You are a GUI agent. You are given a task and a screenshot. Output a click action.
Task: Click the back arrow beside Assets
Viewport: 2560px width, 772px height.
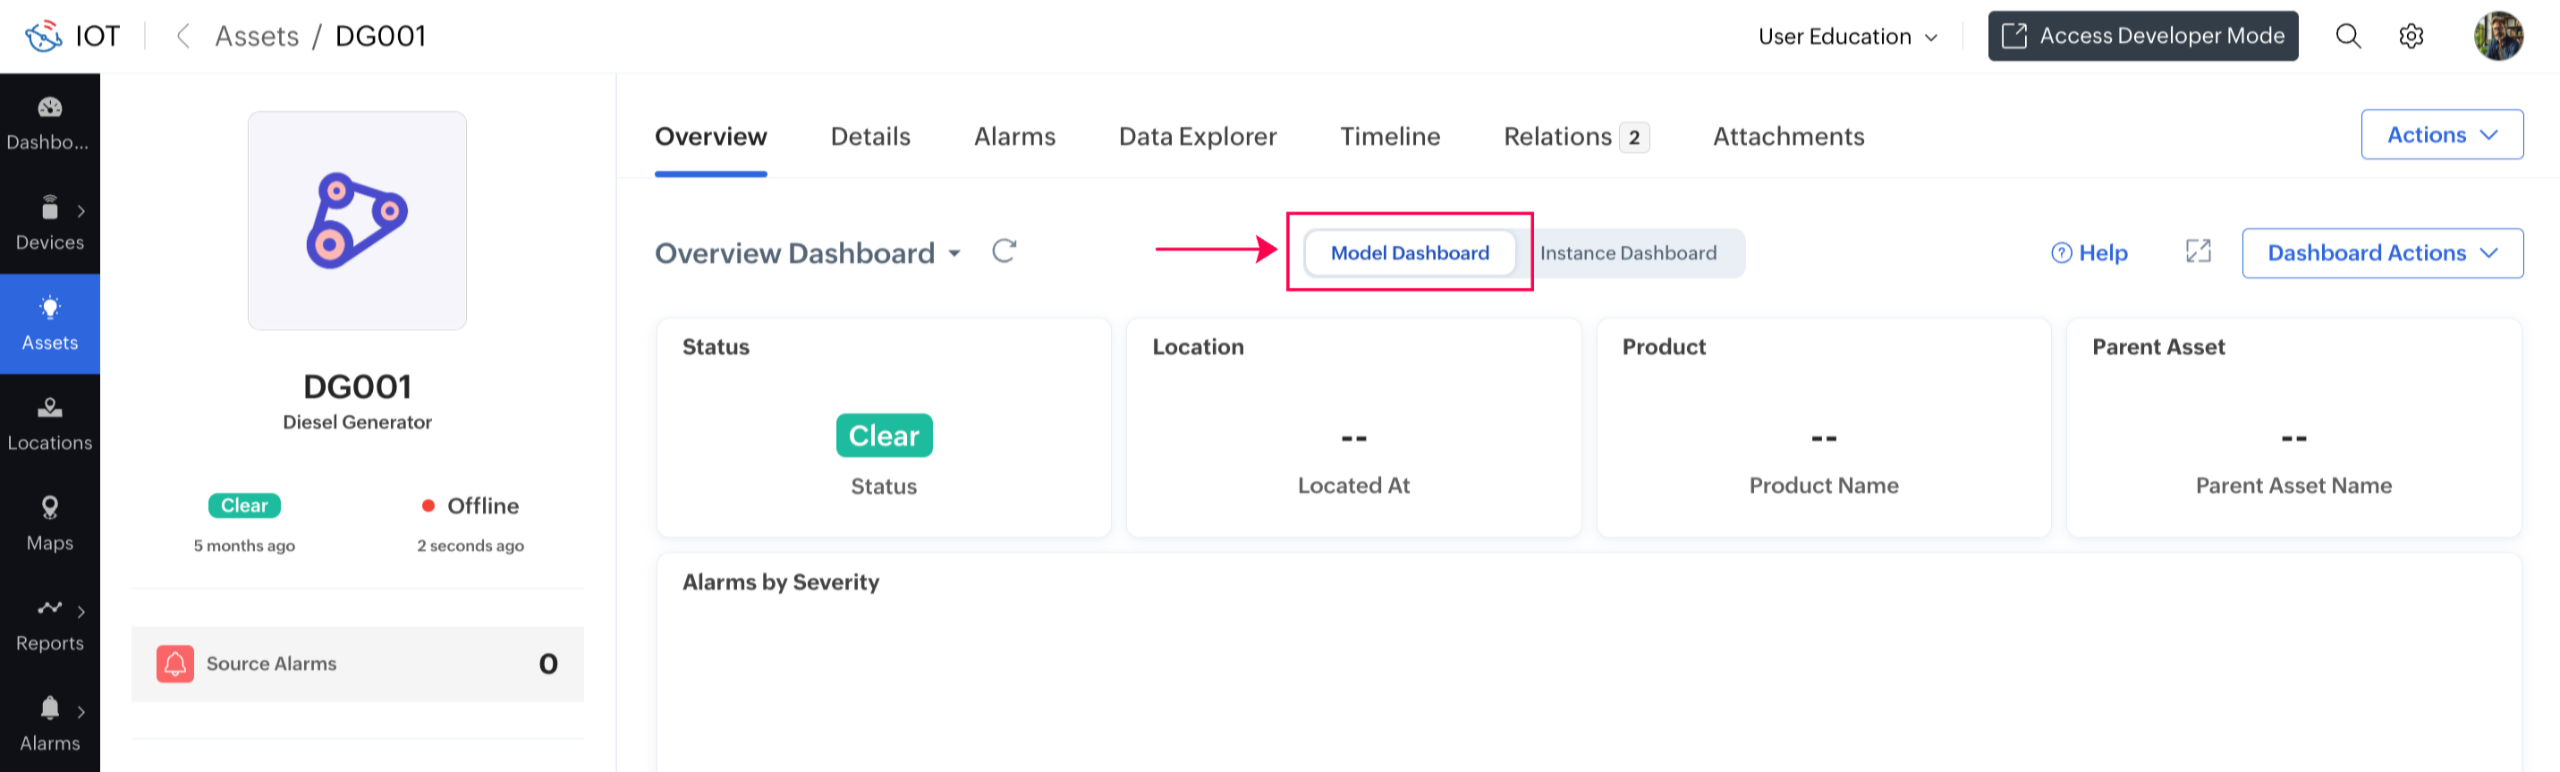(x=182, y=37)
